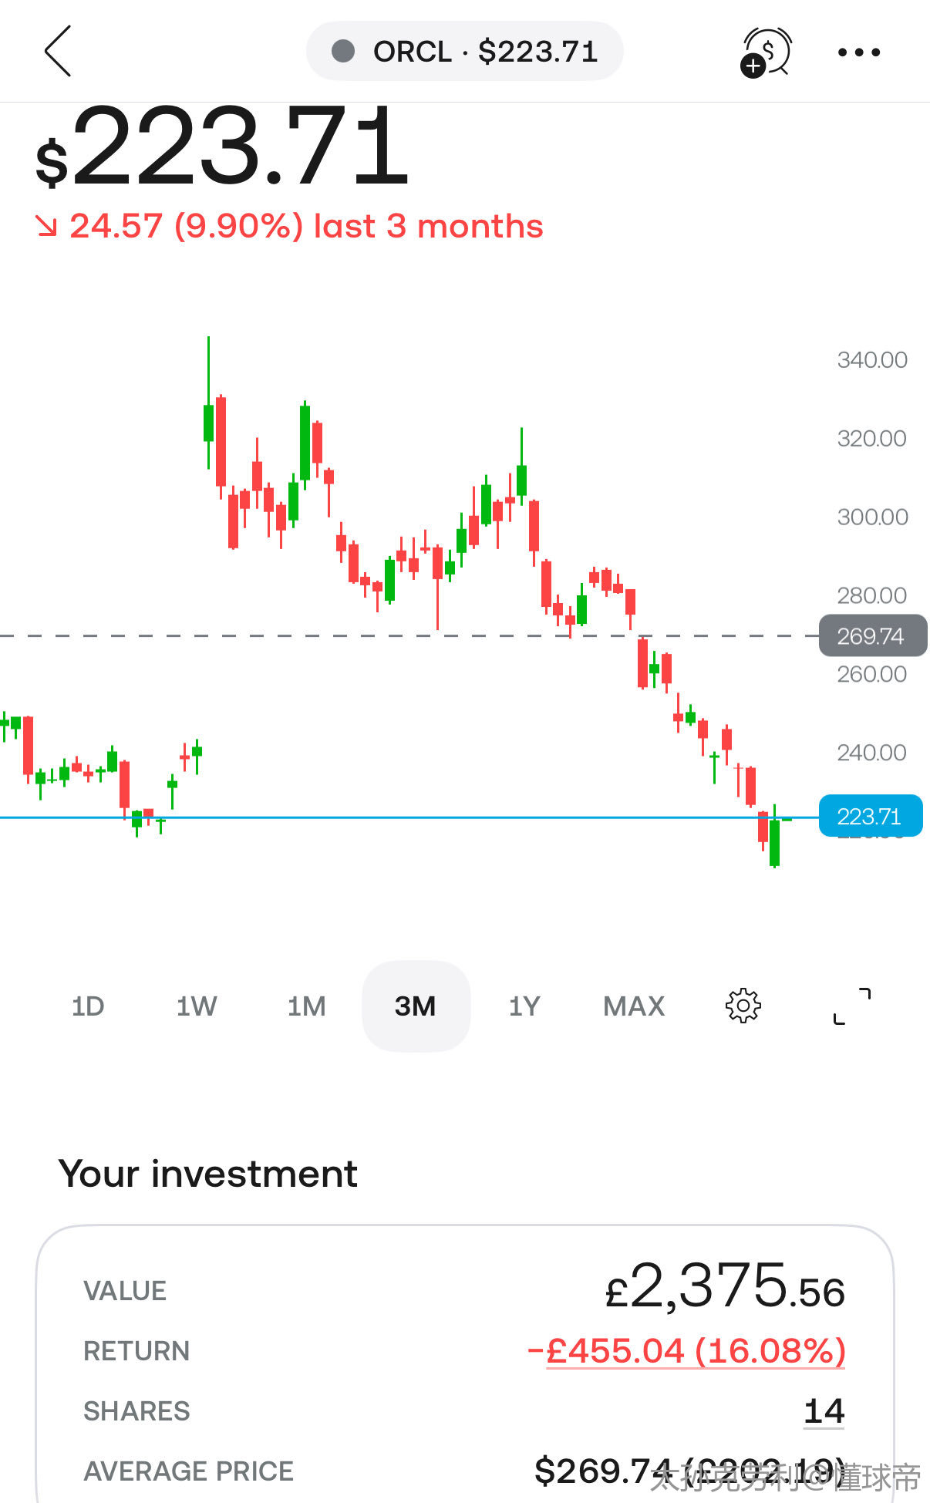Screen dimensions: 930x1503
Task: Tap the grey status dot beside ORCL
Action: pyautogui.click(x=343, y=52)
